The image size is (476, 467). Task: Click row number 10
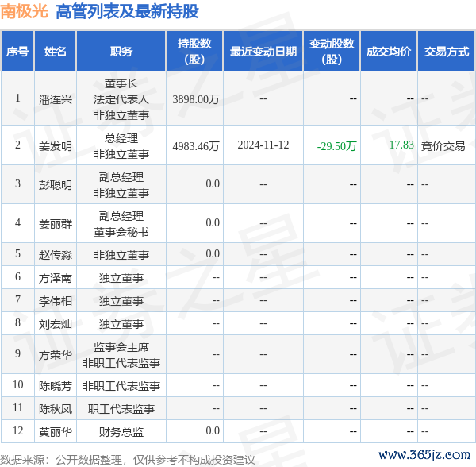[18, 384]
